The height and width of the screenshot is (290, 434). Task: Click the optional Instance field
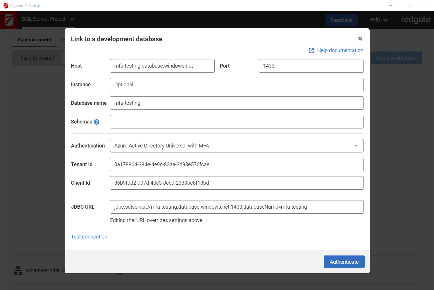(236, 85)
